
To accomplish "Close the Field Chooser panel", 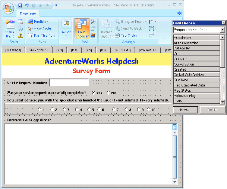I will 224,23.
